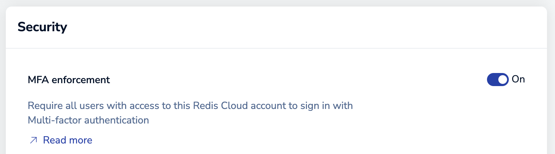Click the word "Security" in the card header
The height and width of the screenshot is (154, 555).
[x=42, y=27]
